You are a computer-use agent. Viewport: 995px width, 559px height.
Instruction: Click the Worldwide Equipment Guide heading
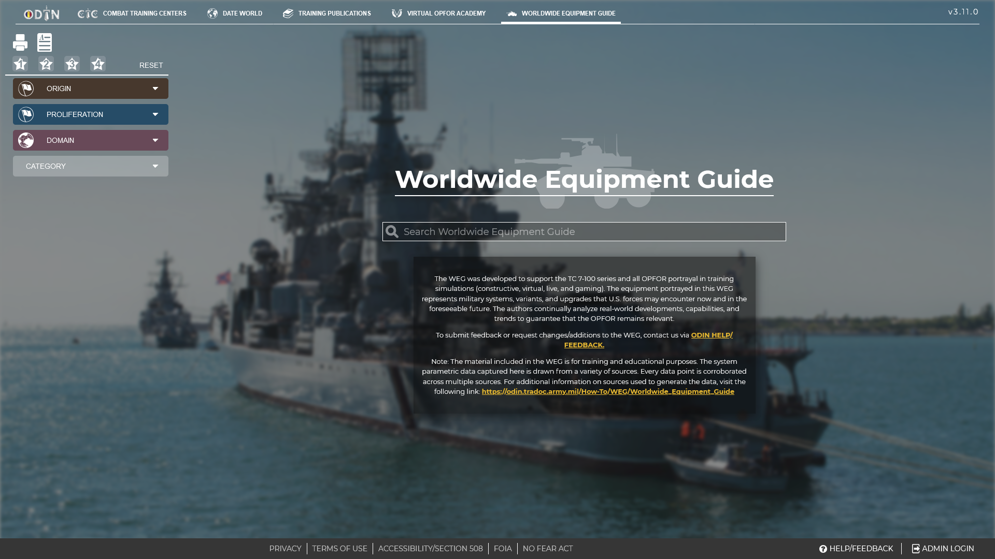click(584, 179)
